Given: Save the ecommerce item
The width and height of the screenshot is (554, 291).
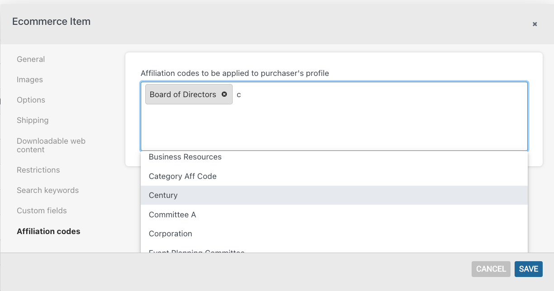Looking at the screenshot, I should (x=528, y=269).
